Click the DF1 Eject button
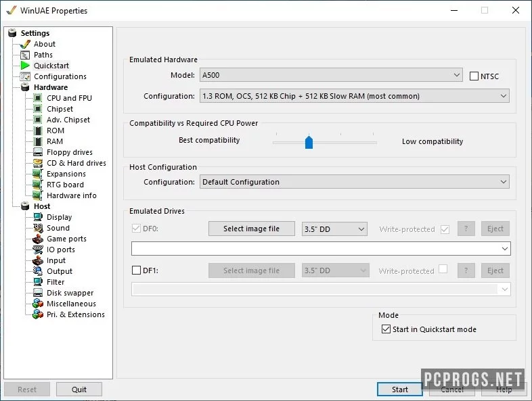The width and height of the screenshot is (532, 401). (495, 270)
